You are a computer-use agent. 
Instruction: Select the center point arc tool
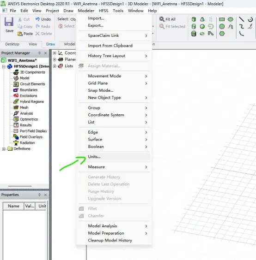[x=250, y=19]
